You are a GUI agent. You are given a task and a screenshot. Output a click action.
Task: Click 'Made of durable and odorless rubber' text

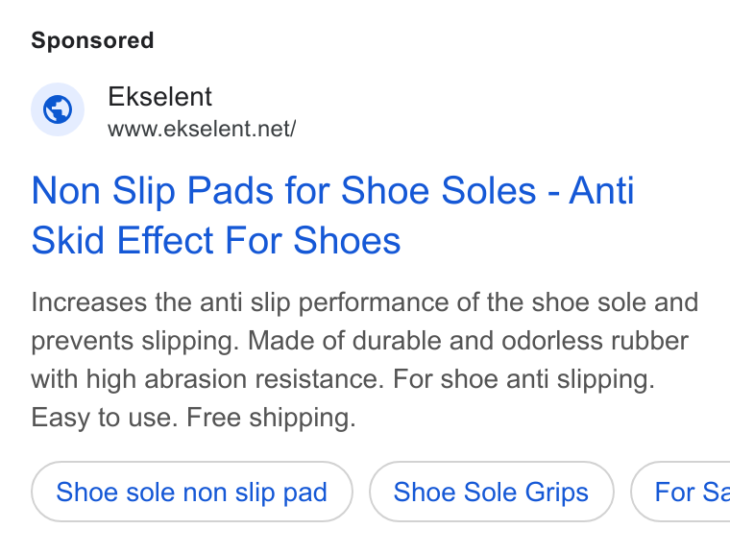(x=468, y=341)
